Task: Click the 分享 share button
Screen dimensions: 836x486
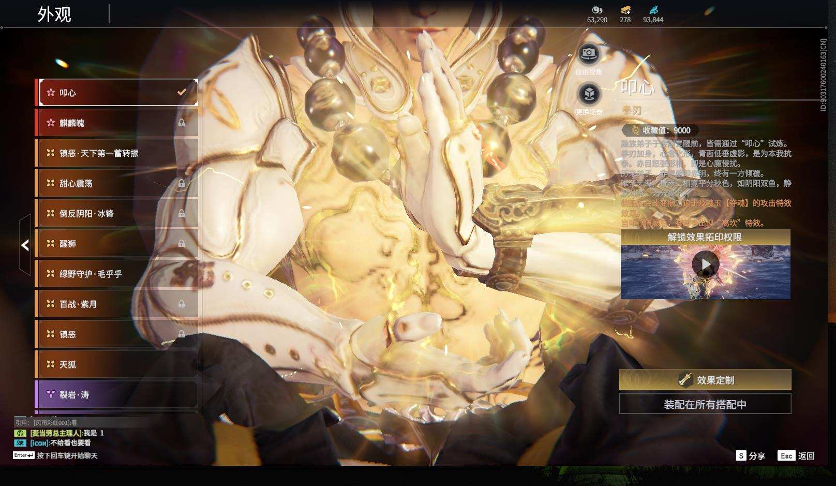Action: click(751, 455)
